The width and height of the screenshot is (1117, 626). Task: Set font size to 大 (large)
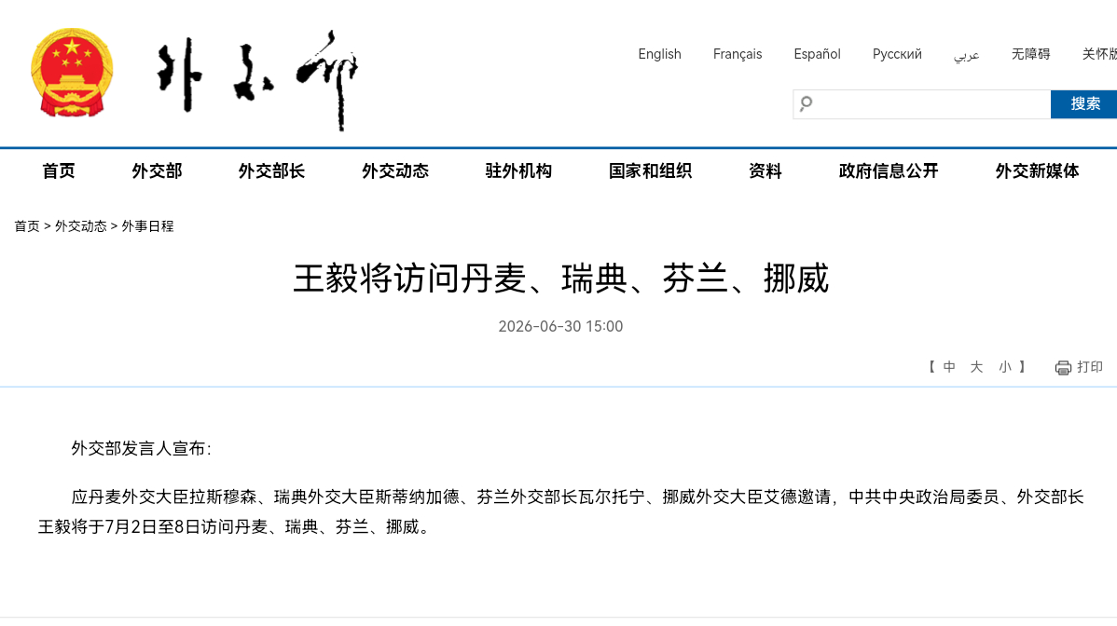pos(976,367)
